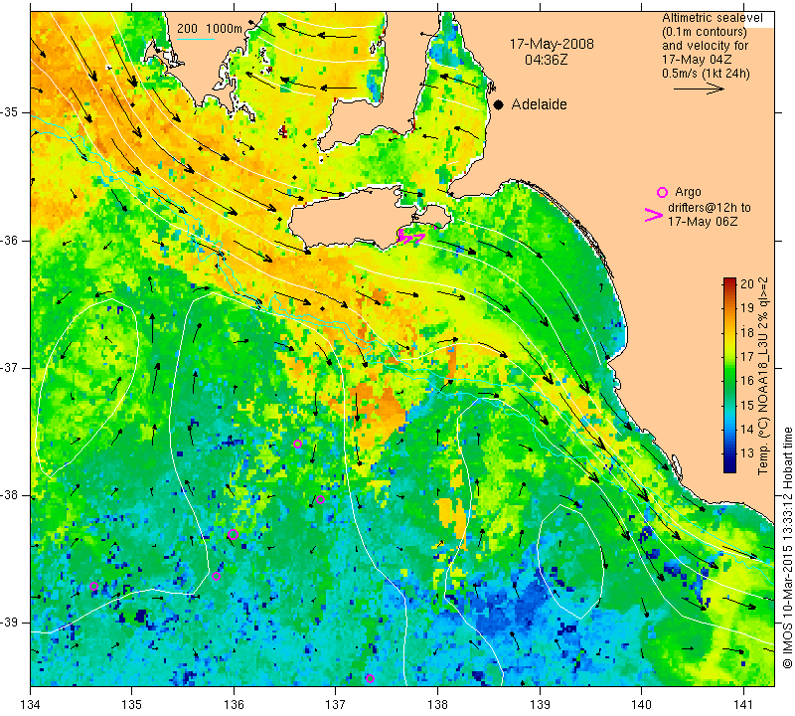Click the cyan 200 1000m isobath legend line
795x716 pixels.
click(x=196, y=39)
